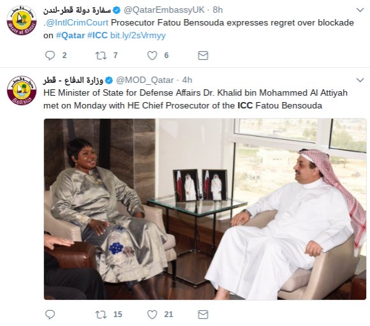Reply to the Qatar Embassy UK tweet

point(50,56)
